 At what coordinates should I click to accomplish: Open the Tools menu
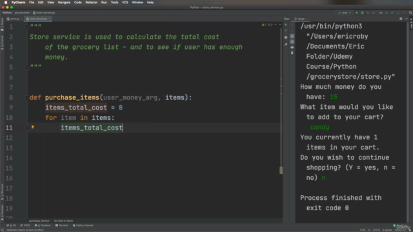click(x=114, y=3)
